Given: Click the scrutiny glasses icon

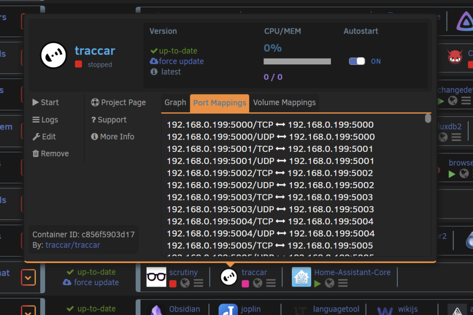Looking at the screenshot, I should 156,277.
